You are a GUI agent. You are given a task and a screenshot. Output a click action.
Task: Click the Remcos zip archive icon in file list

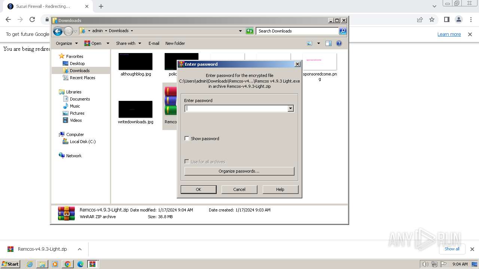click(171, 101)
